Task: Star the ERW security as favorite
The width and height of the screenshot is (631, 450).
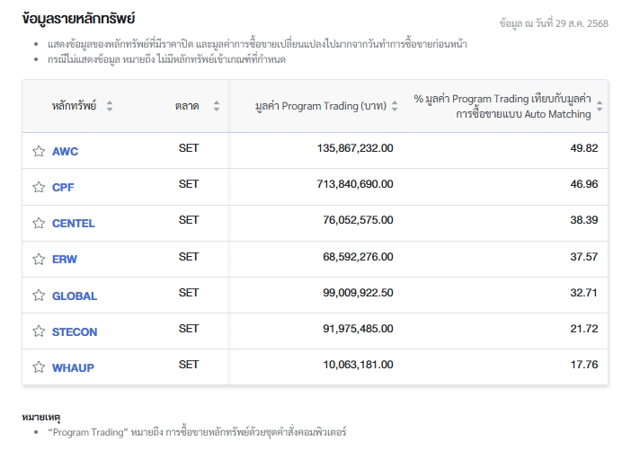Action: [39, 259]
